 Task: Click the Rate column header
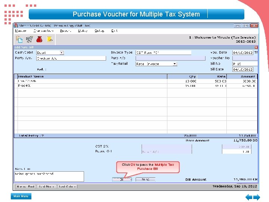pyautogui.click(x=212, y=77)
